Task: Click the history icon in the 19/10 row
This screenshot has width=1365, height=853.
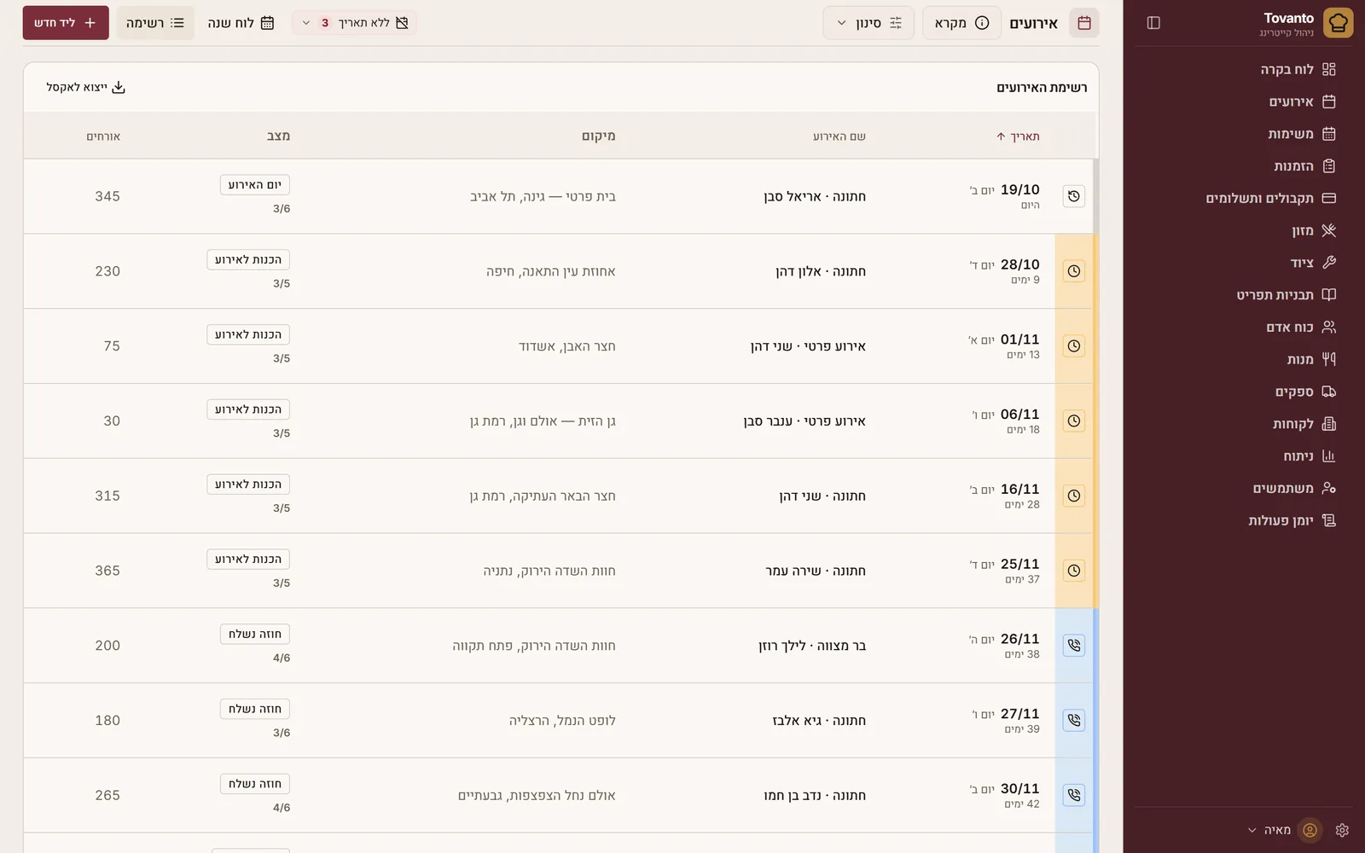Action: click(x=1074, y=196)
